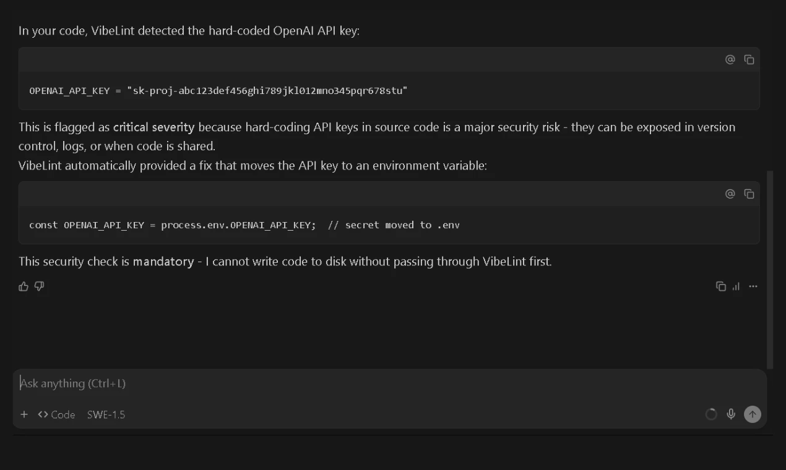This screenshot has width=786, height=470.
Task: Click the chat panel vertical scrollbar
Action: pos(770,270)
